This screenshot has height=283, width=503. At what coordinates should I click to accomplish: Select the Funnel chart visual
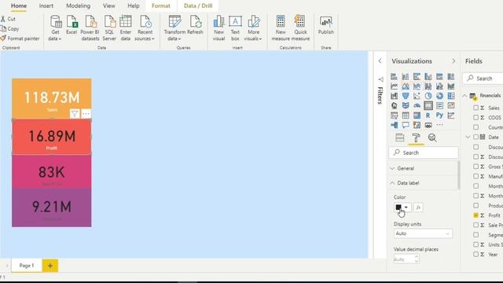406,96
